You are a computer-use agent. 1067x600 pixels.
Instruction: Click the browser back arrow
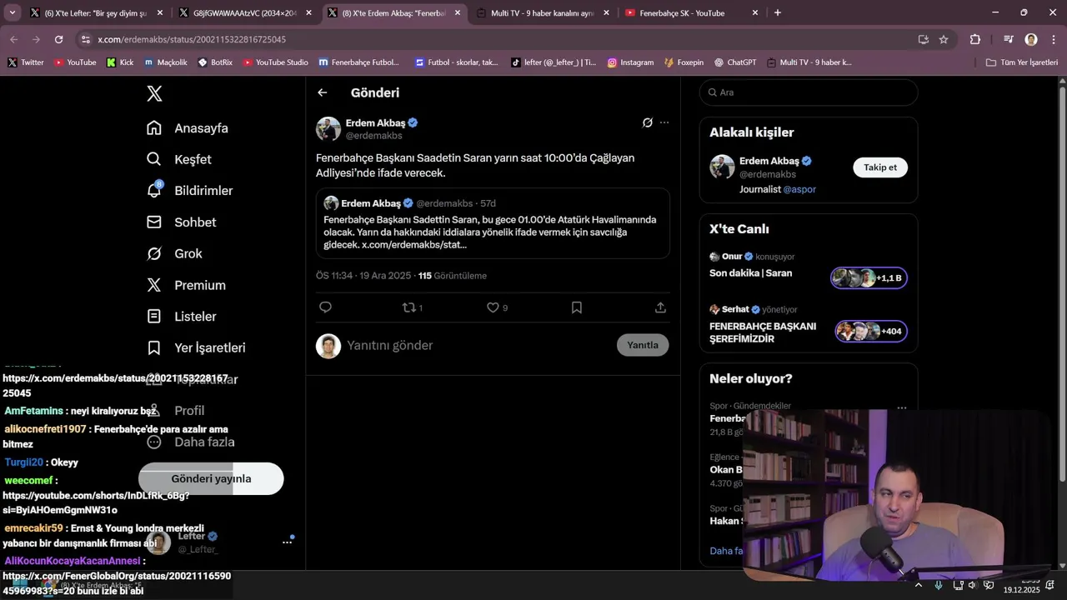pyautogui.click(x=14, y=39)
